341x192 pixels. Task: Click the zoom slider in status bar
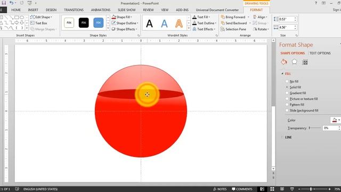[x=314, y=189]
